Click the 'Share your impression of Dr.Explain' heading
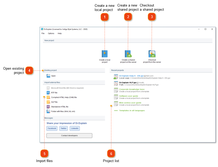 click(x=67, y=123)
